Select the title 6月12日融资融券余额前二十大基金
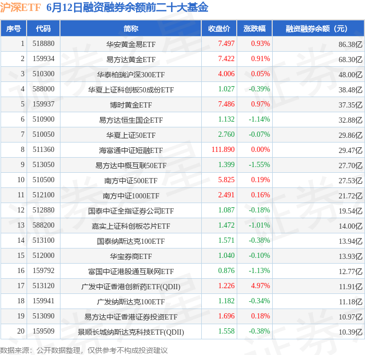Image resolution: width=365 pixels, height=355 pixels. pos(127,7)
